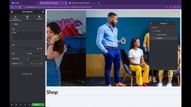191x107 pixels.
Task: Open the Size dropdown showing Default
Action: (x=35, y=53)
